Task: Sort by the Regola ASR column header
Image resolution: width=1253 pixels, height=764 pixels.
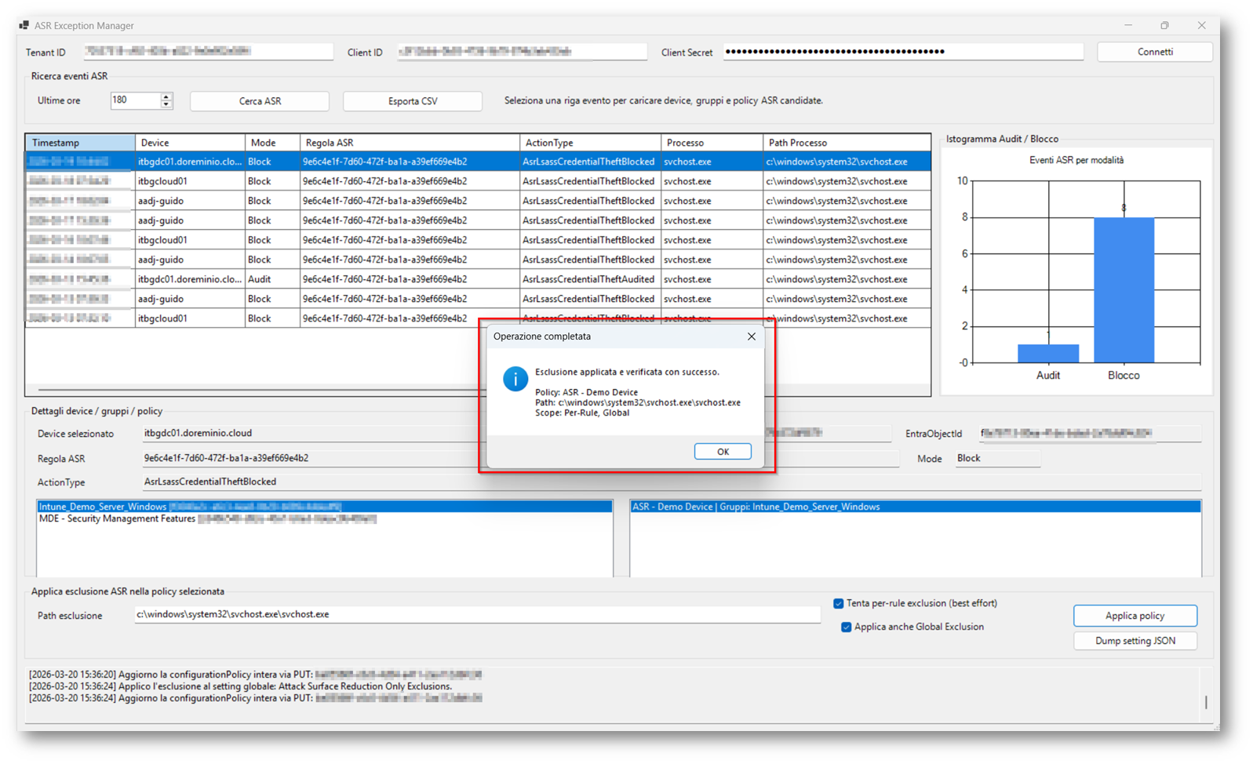Action: click(409, 143)
